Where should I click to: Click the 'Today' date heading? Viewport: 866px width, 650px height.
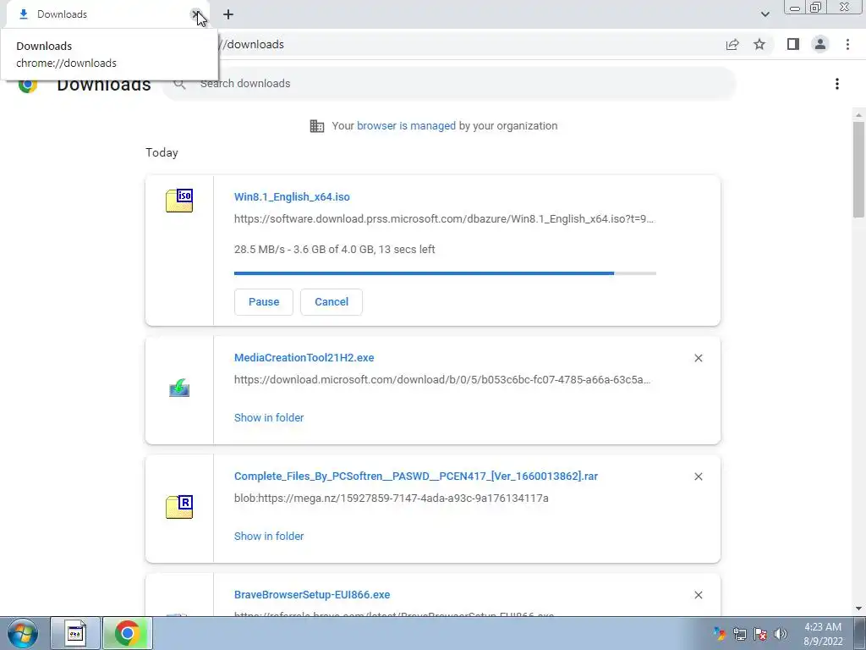click(162, 152)
